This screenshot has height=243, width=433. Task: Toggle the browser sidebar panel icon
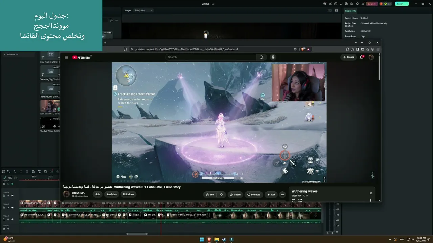click(358, 49)
